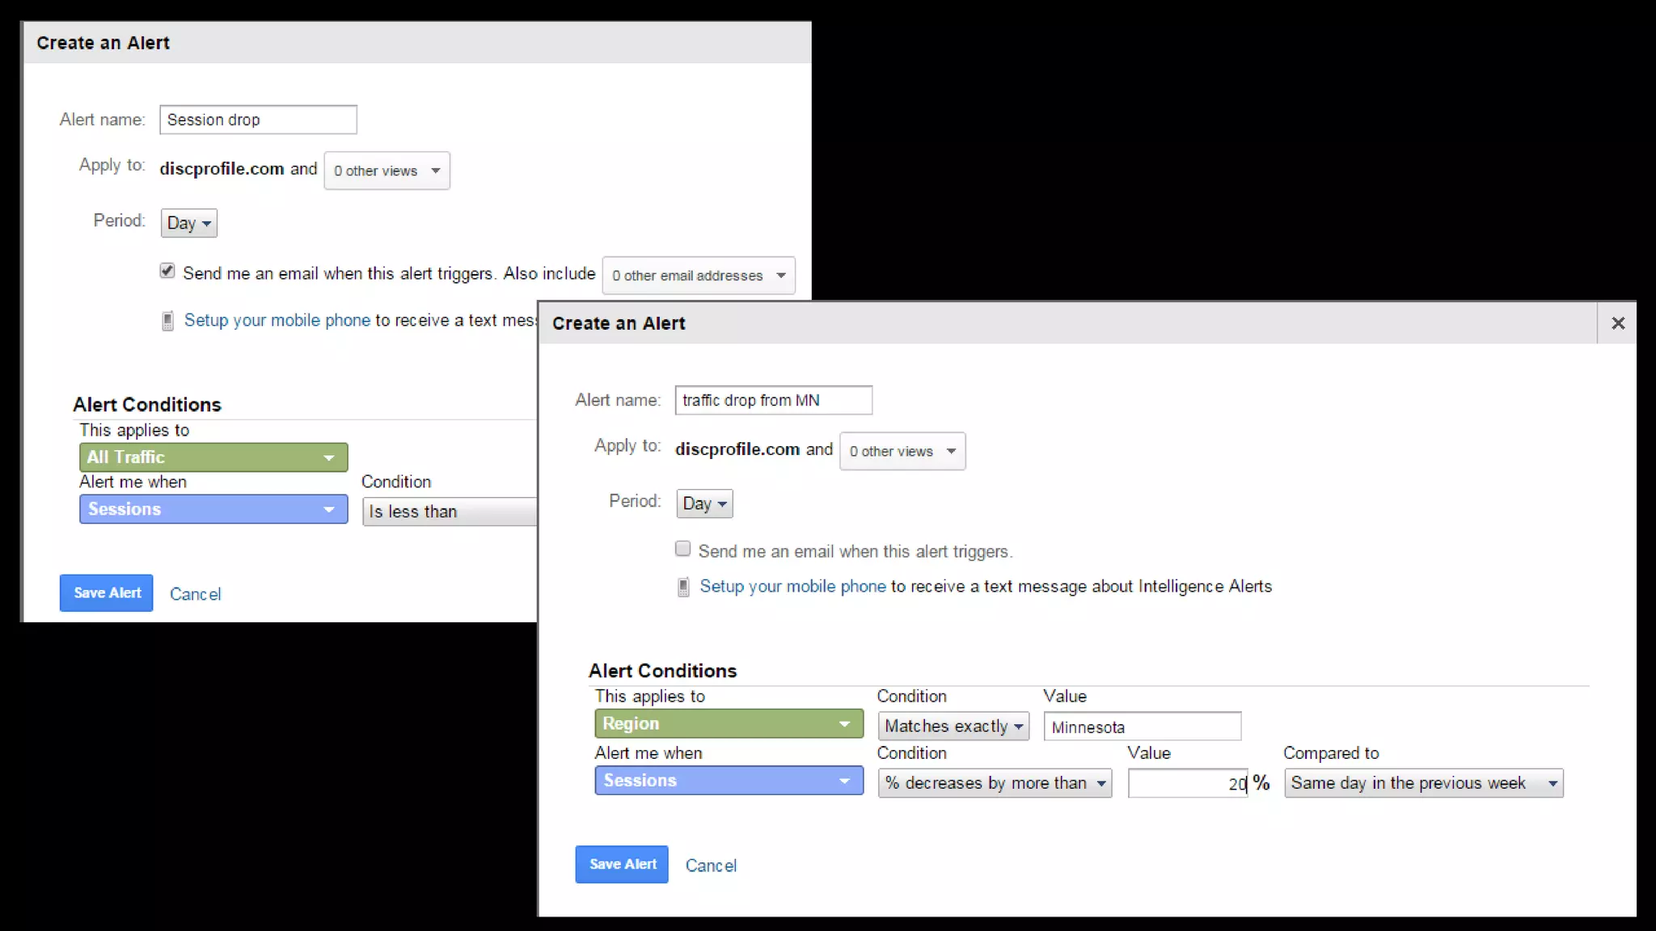This screenshot has height=931, width=1656.
Task: Open 'Setup your mobile phone' link in front dialog
Action: pos(792,587)
